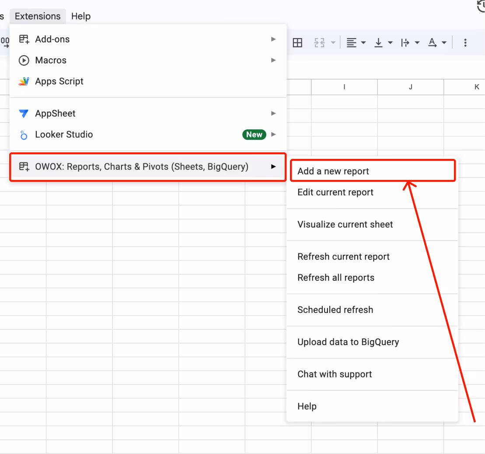485x454 pixels.
Task: Open Scheduled refresh
Action: pyautogui.click(x=373, y=310)
